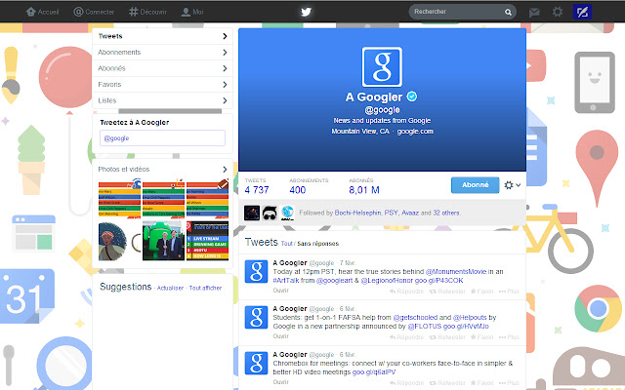Open the 32 others followers link
625x390 pixels.
446,213
